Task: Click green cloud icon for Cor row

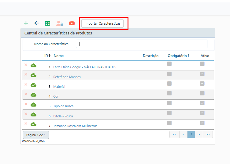Action: pos(33,94)
